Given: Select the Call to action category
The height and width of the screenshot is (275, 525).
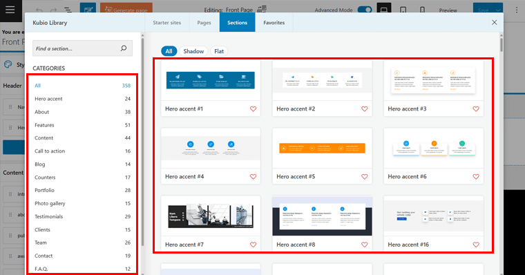Looking at the screenshot, I should (x=82, y=151).
